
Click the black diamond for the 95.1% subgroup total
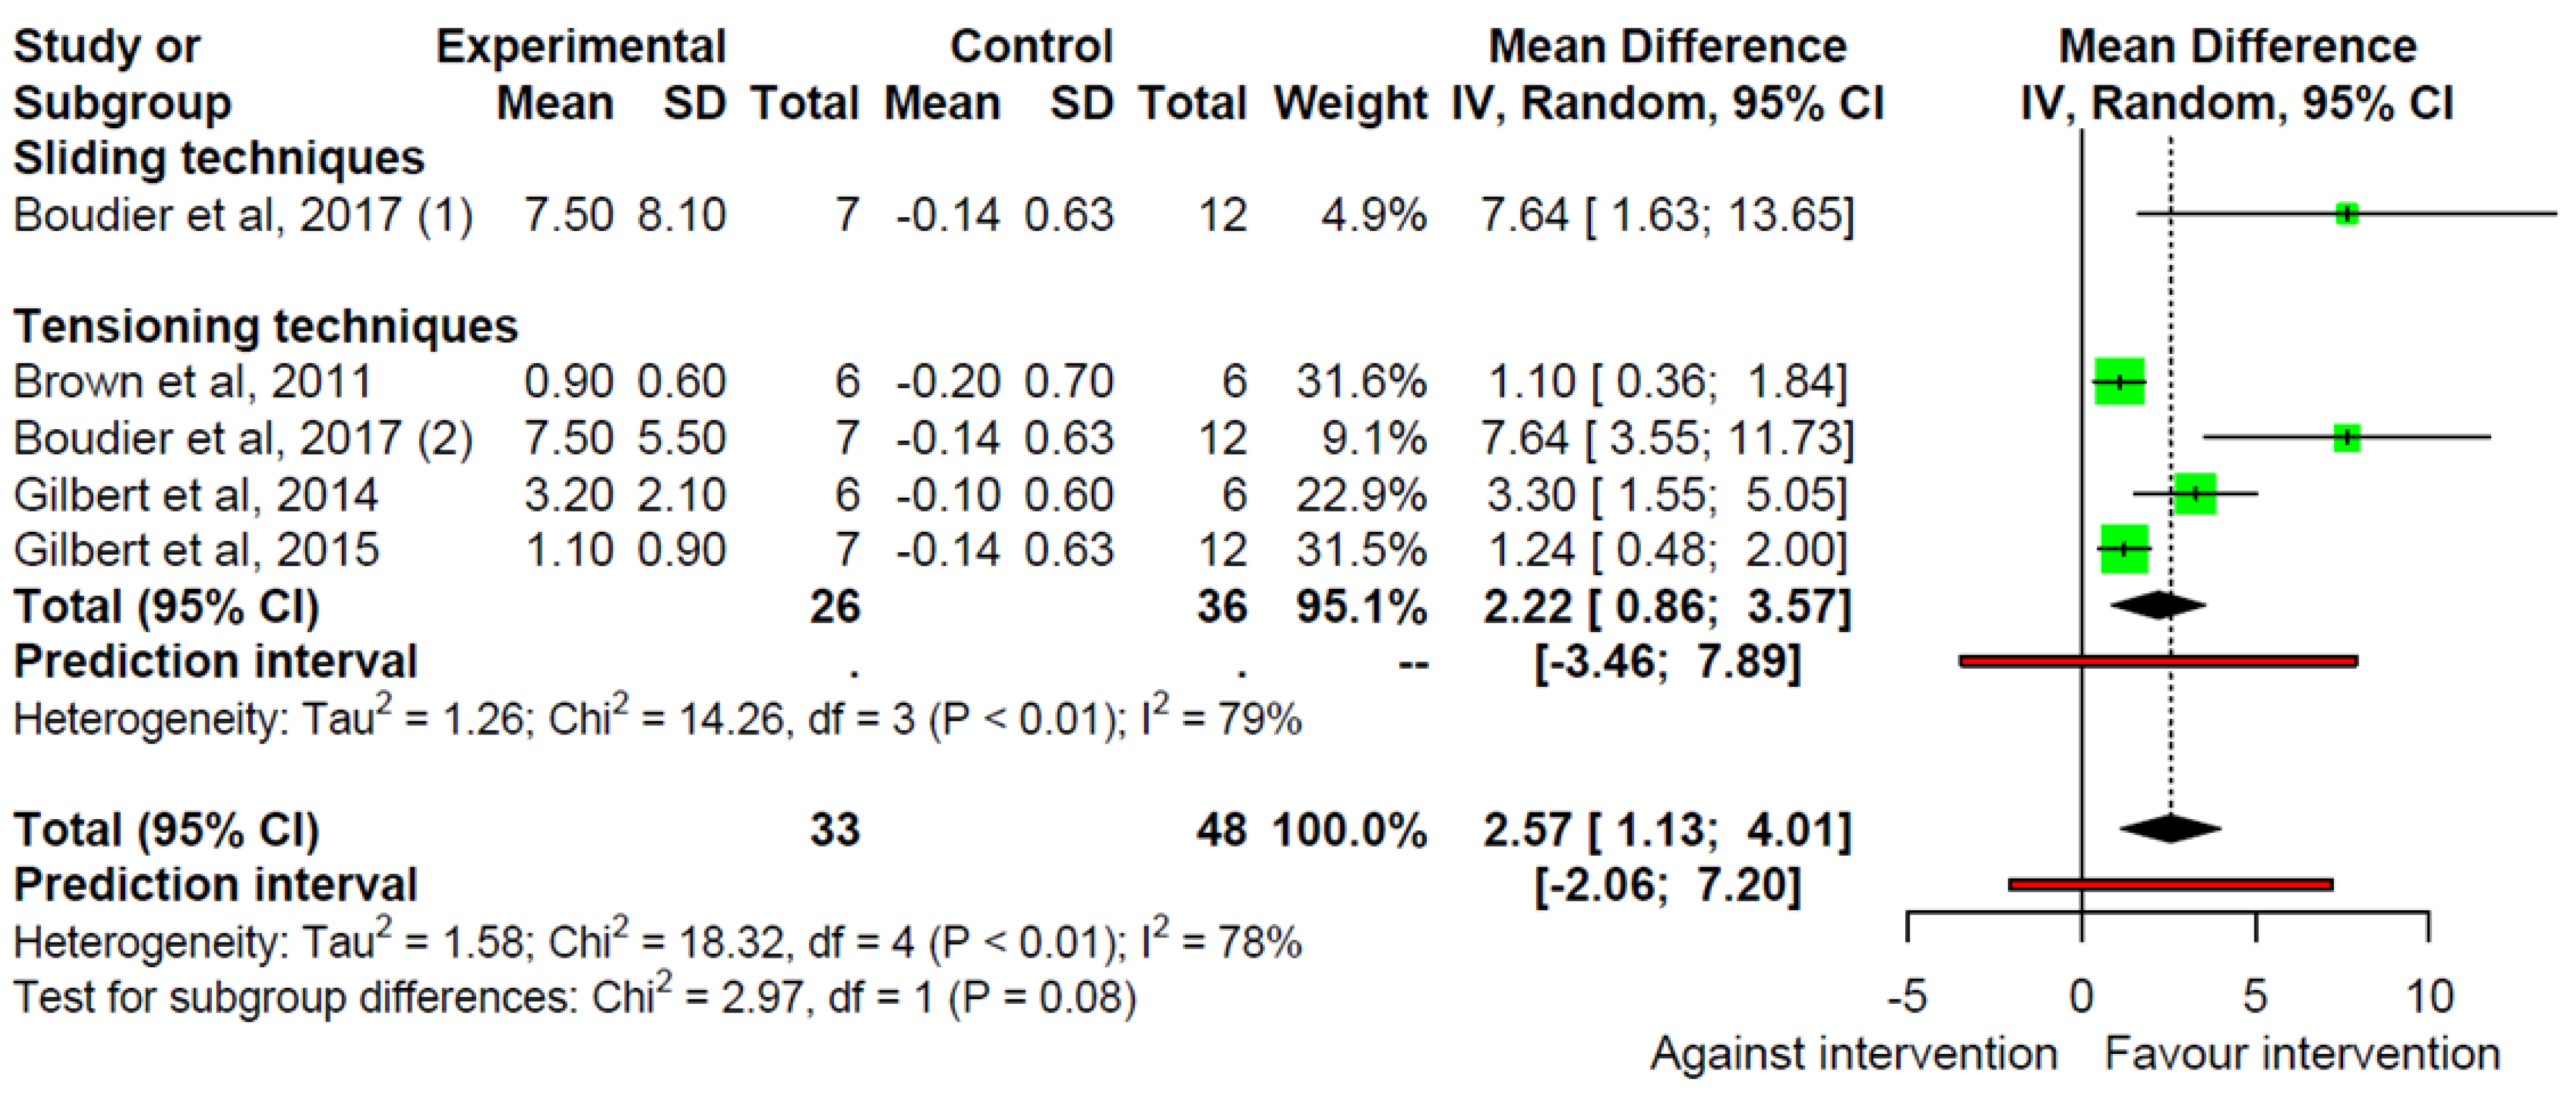pyautogui.click(x=2158, y=605)
